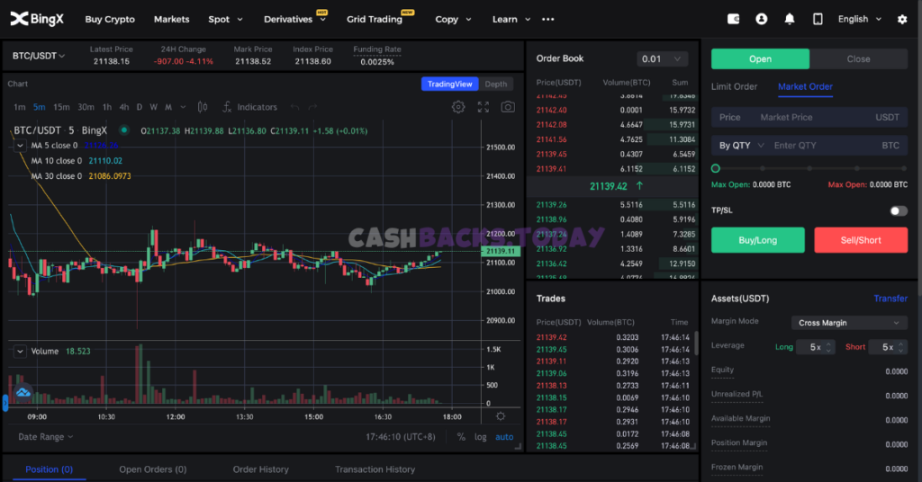This screenshot has height=482, width=922.
Task: Open the Cross Margin mode dropdown
Action: coord(848,323)
